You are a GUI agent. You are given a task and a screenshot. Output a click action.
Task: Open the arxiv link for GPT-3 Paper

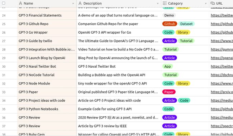[222, 92]
